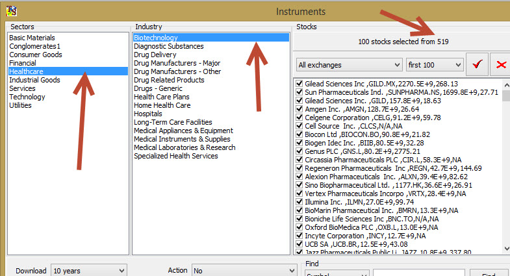Toggle Bioniche Life Sciences checkbox

[x=300, y=219]
